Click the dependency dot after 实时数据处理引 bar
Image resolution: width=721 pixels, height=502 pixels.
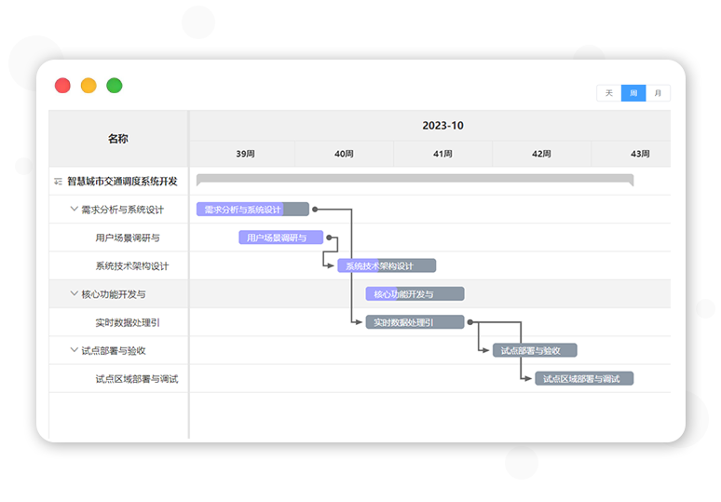coord(470,322)
